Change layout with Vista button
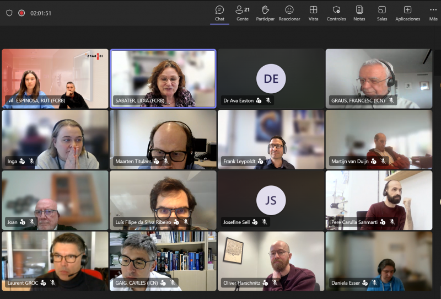Image resolution: width=441 pixels, height=299 pixels. point(313,13)
